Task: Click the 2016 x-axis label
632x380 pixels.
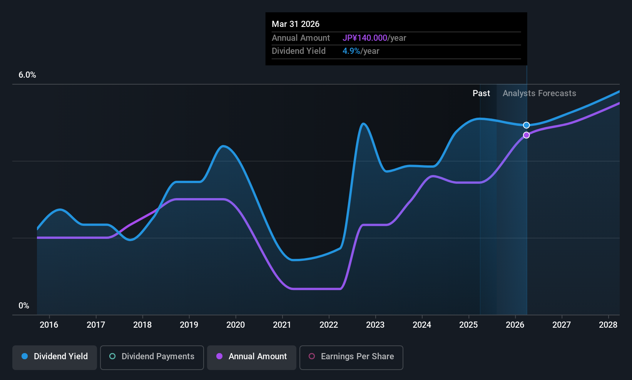Action: click(49, 325)
